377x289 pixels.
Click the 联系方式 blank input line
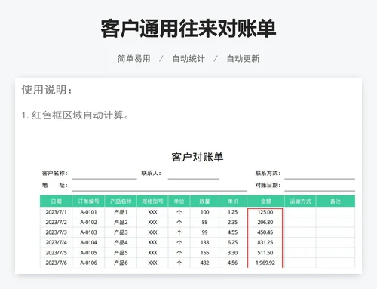click(x=320, y=174)
